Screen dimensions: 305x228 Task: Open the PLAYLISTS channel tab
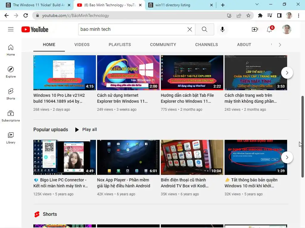tap(120, 45)
